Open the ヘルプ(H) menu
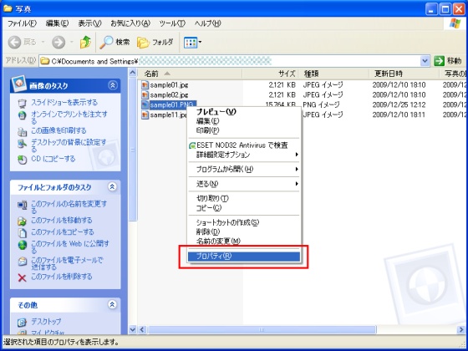 pyautogui.click(x=208, y=23)
